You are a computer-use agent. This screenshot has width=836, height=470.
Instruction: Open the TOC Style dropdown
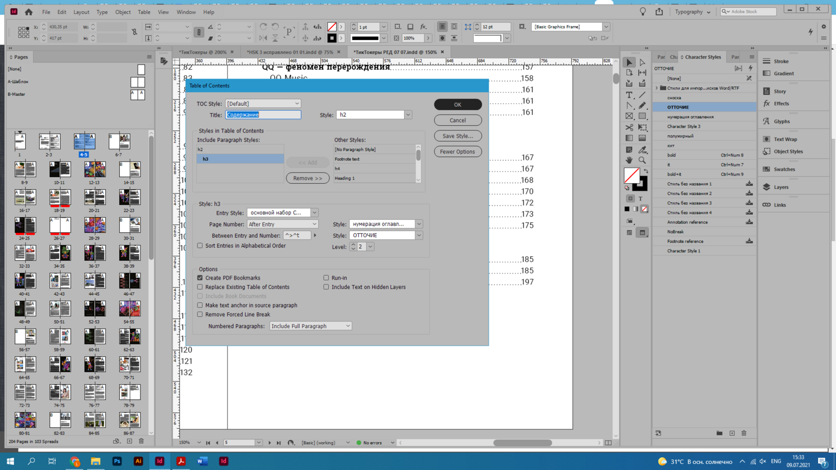[263, 104]
